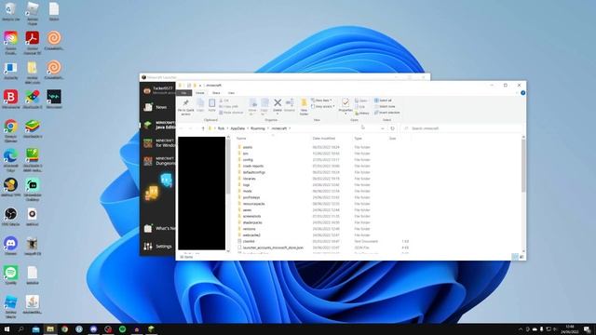Click Select all in ribbon

tap(383, 100)
